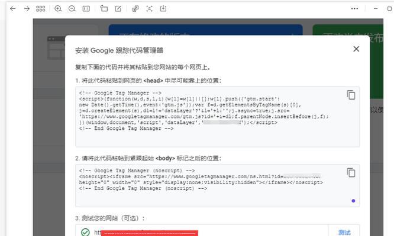Viewport: 394px width, 236px height.
Task: Open the image edit tool
Action: pyautogui.click(x=118, y=9)
